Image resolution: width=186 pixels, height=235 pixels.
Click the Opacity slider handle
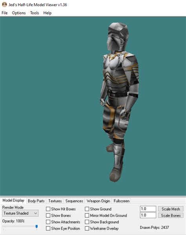(x=36, y=227)
